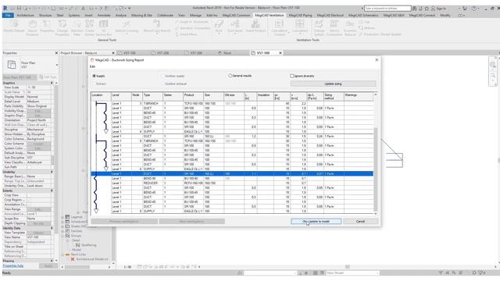Open the Systems ribbon tab
500x281 pixels.
click(74, 15)
